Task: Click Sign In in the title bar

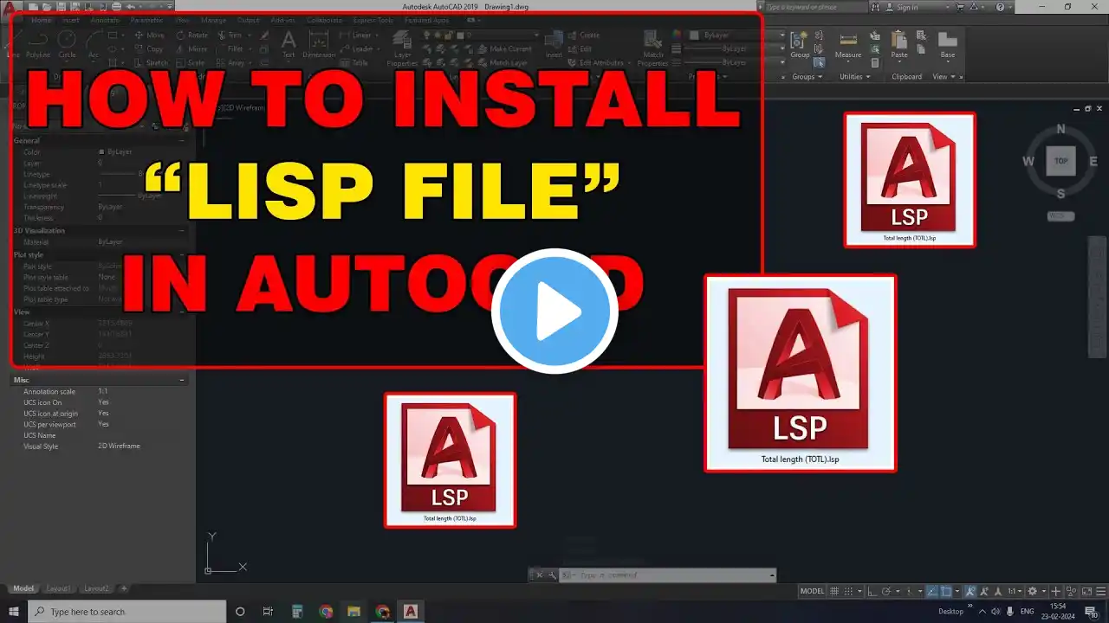Action: (x=907, y=7)
